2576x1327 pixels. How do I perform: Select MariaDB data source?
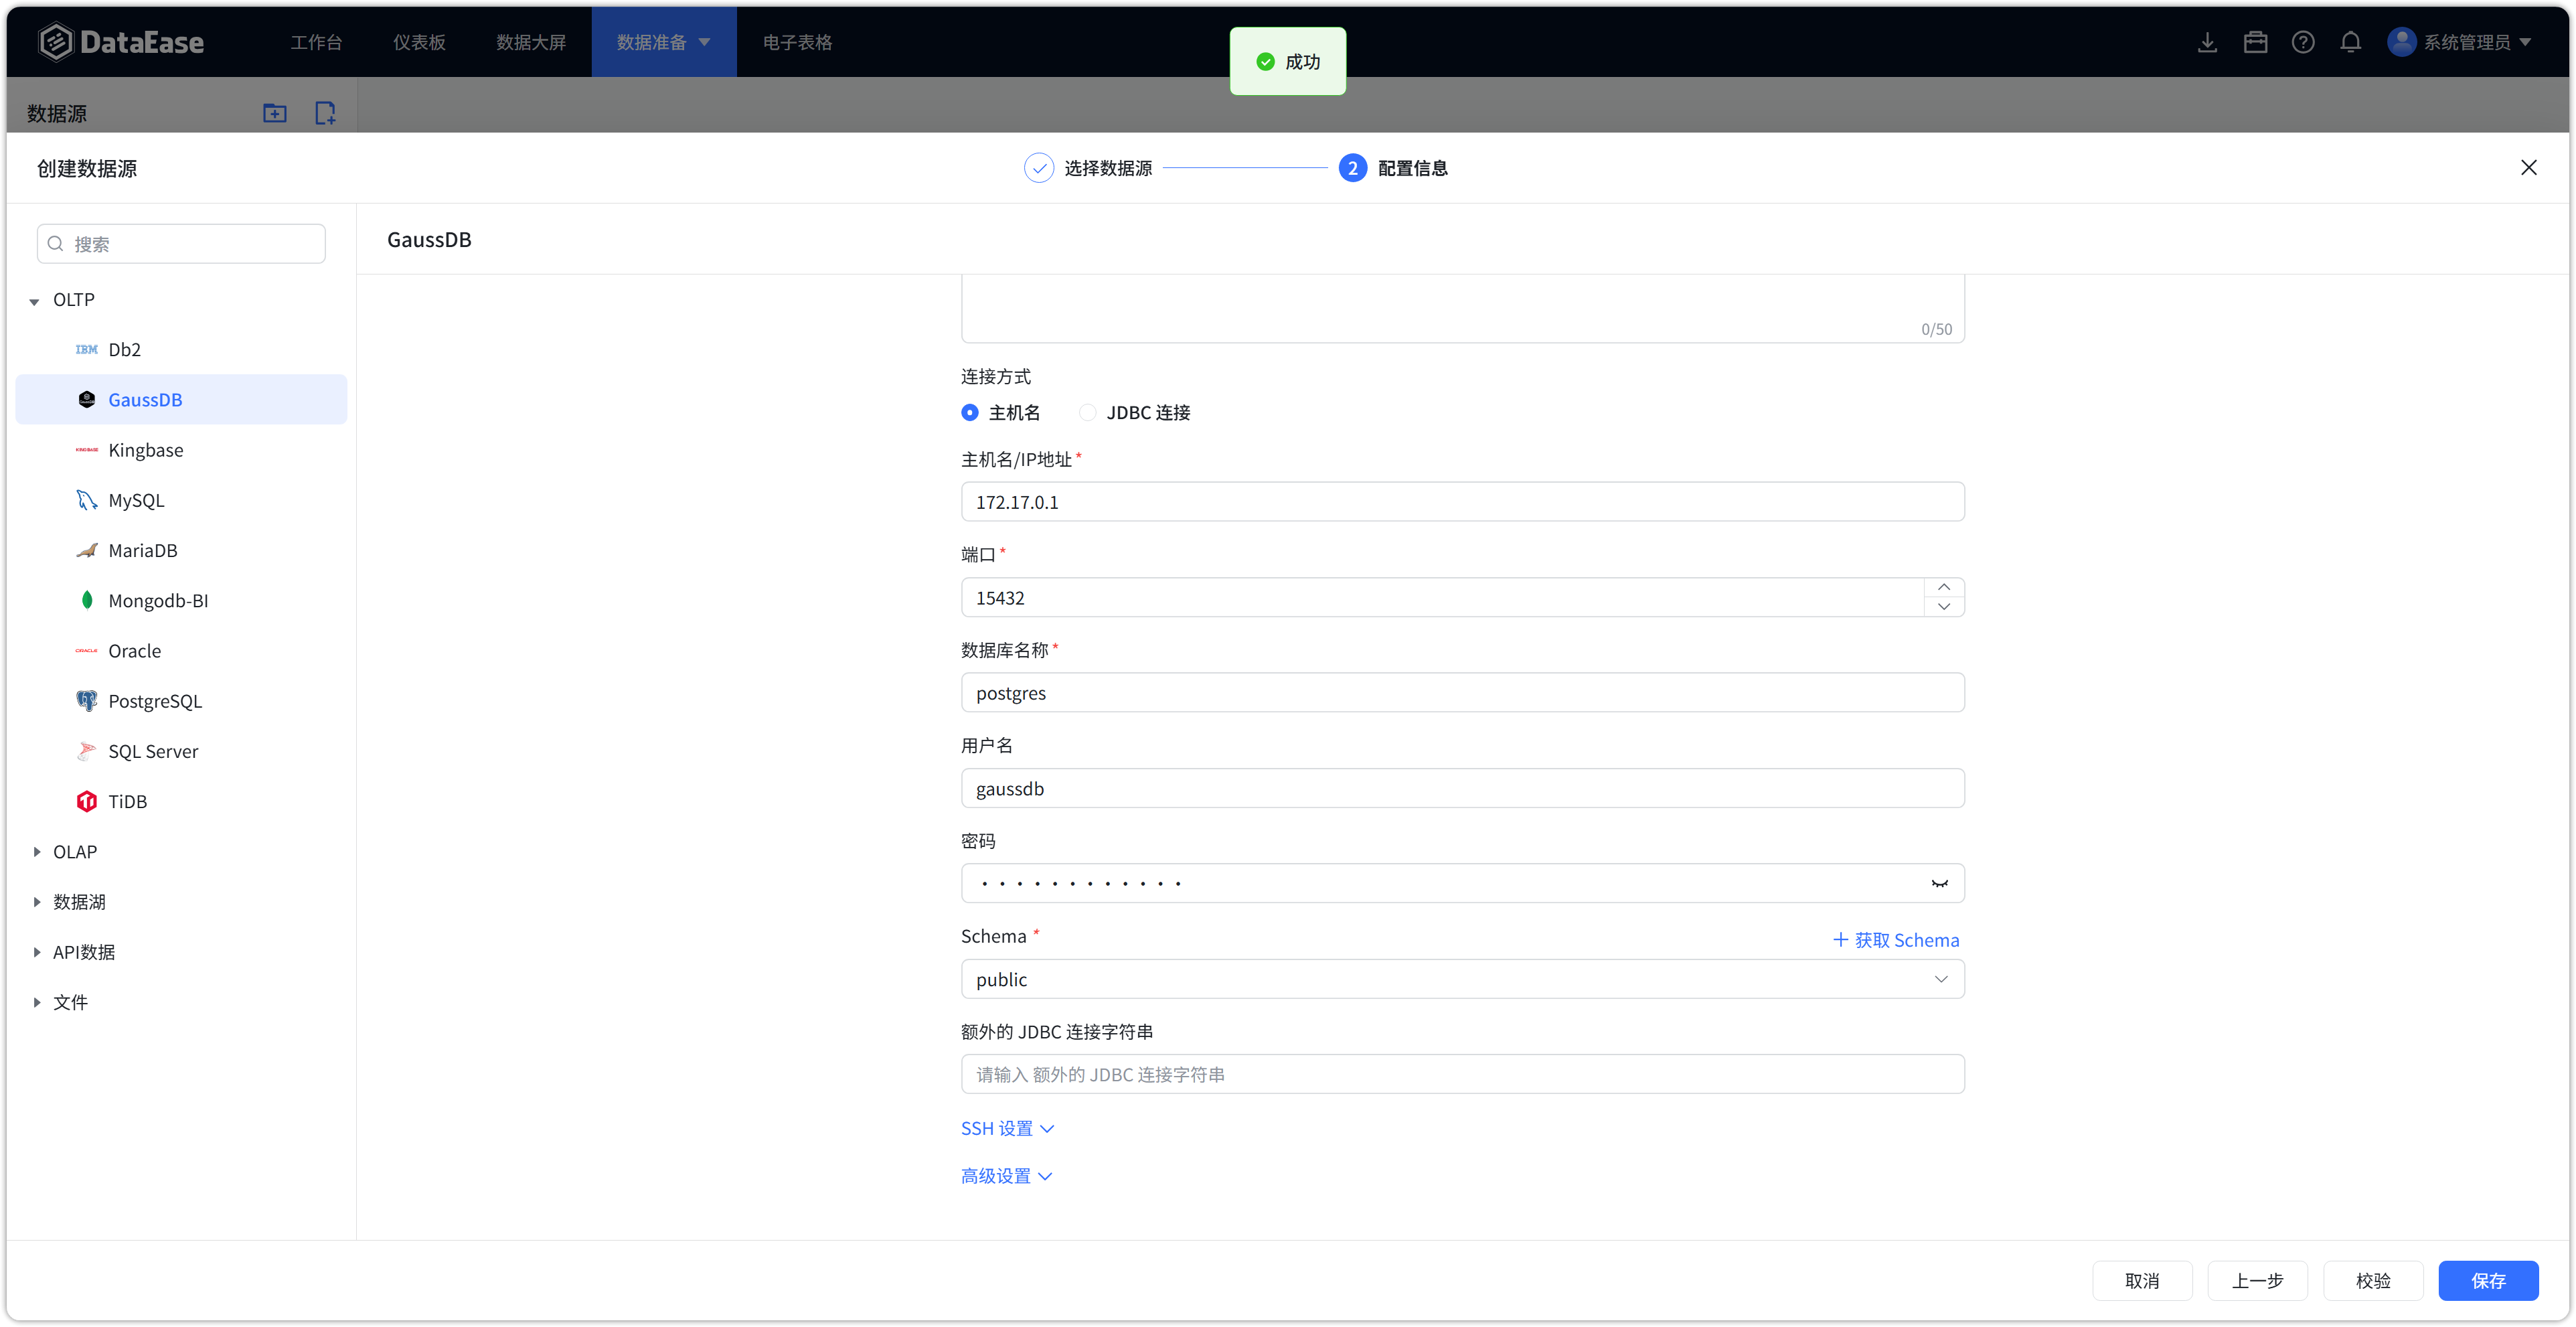[181, 550]
